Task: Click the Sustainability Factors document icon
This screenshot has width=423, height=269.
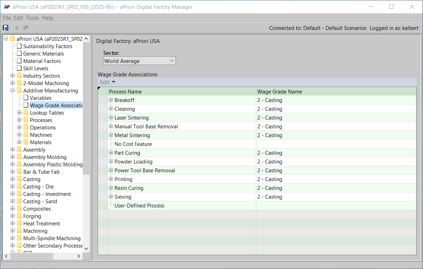Action: (19, 46)
